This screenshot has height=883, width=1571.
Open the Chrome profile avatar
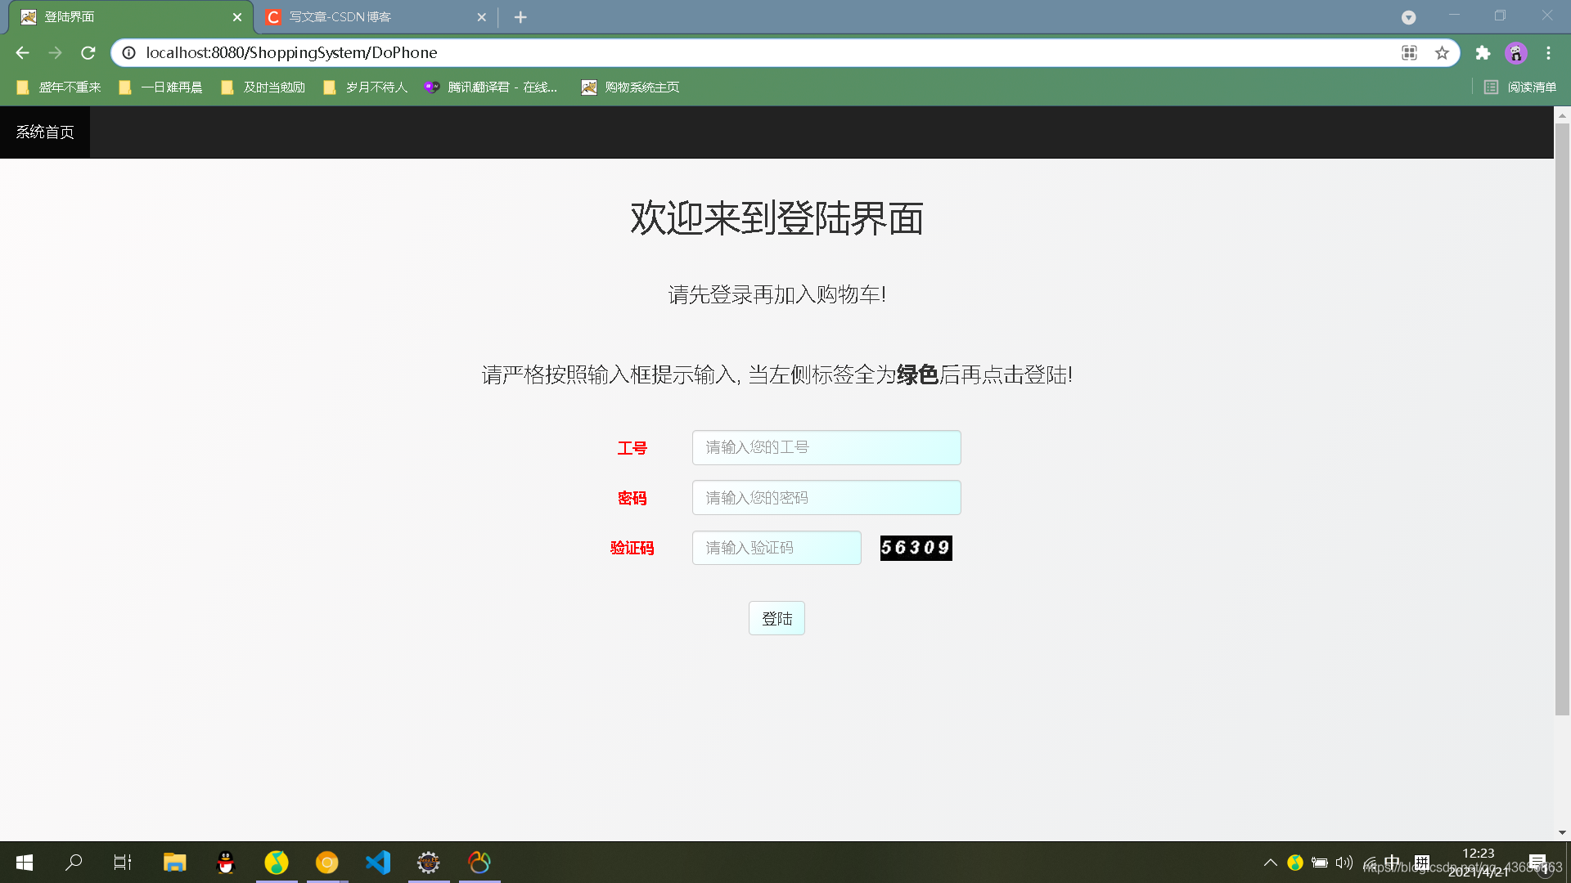click(x=1516, y=53)
